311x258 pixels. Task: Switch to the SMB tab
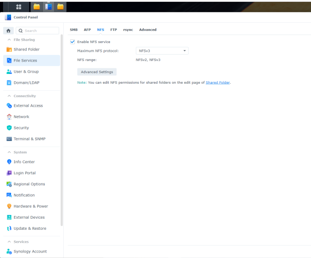point(73,30)
